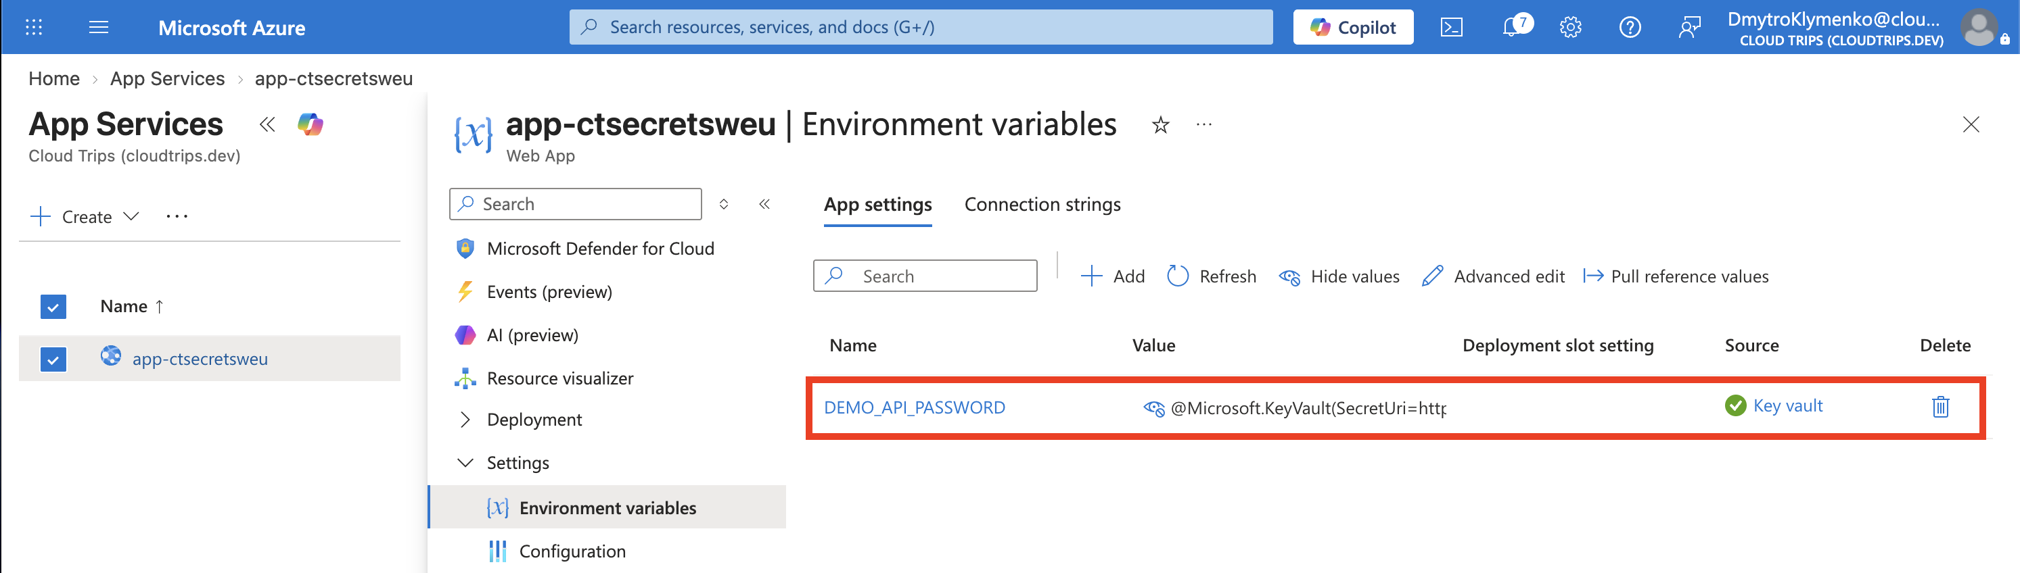
Task: Click the Microsoft Azure home title
Action: click(231, 28)
